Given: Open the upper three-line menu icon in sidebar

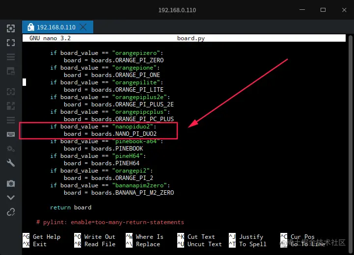Looking at the screenshot, I should tap(11, 57).
